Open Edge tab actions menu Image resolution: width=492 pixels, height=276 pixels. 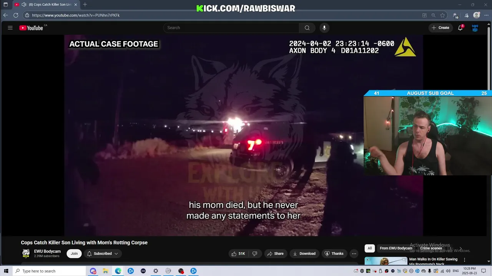(x=5, y=5)
